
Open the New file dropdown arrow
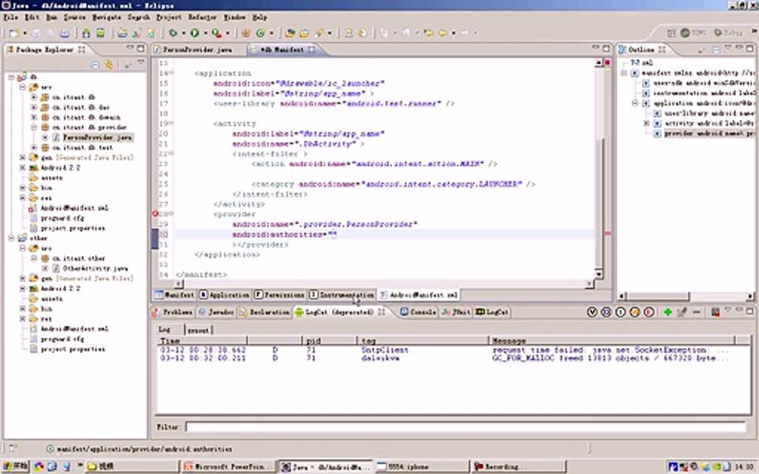coord(24,33)
